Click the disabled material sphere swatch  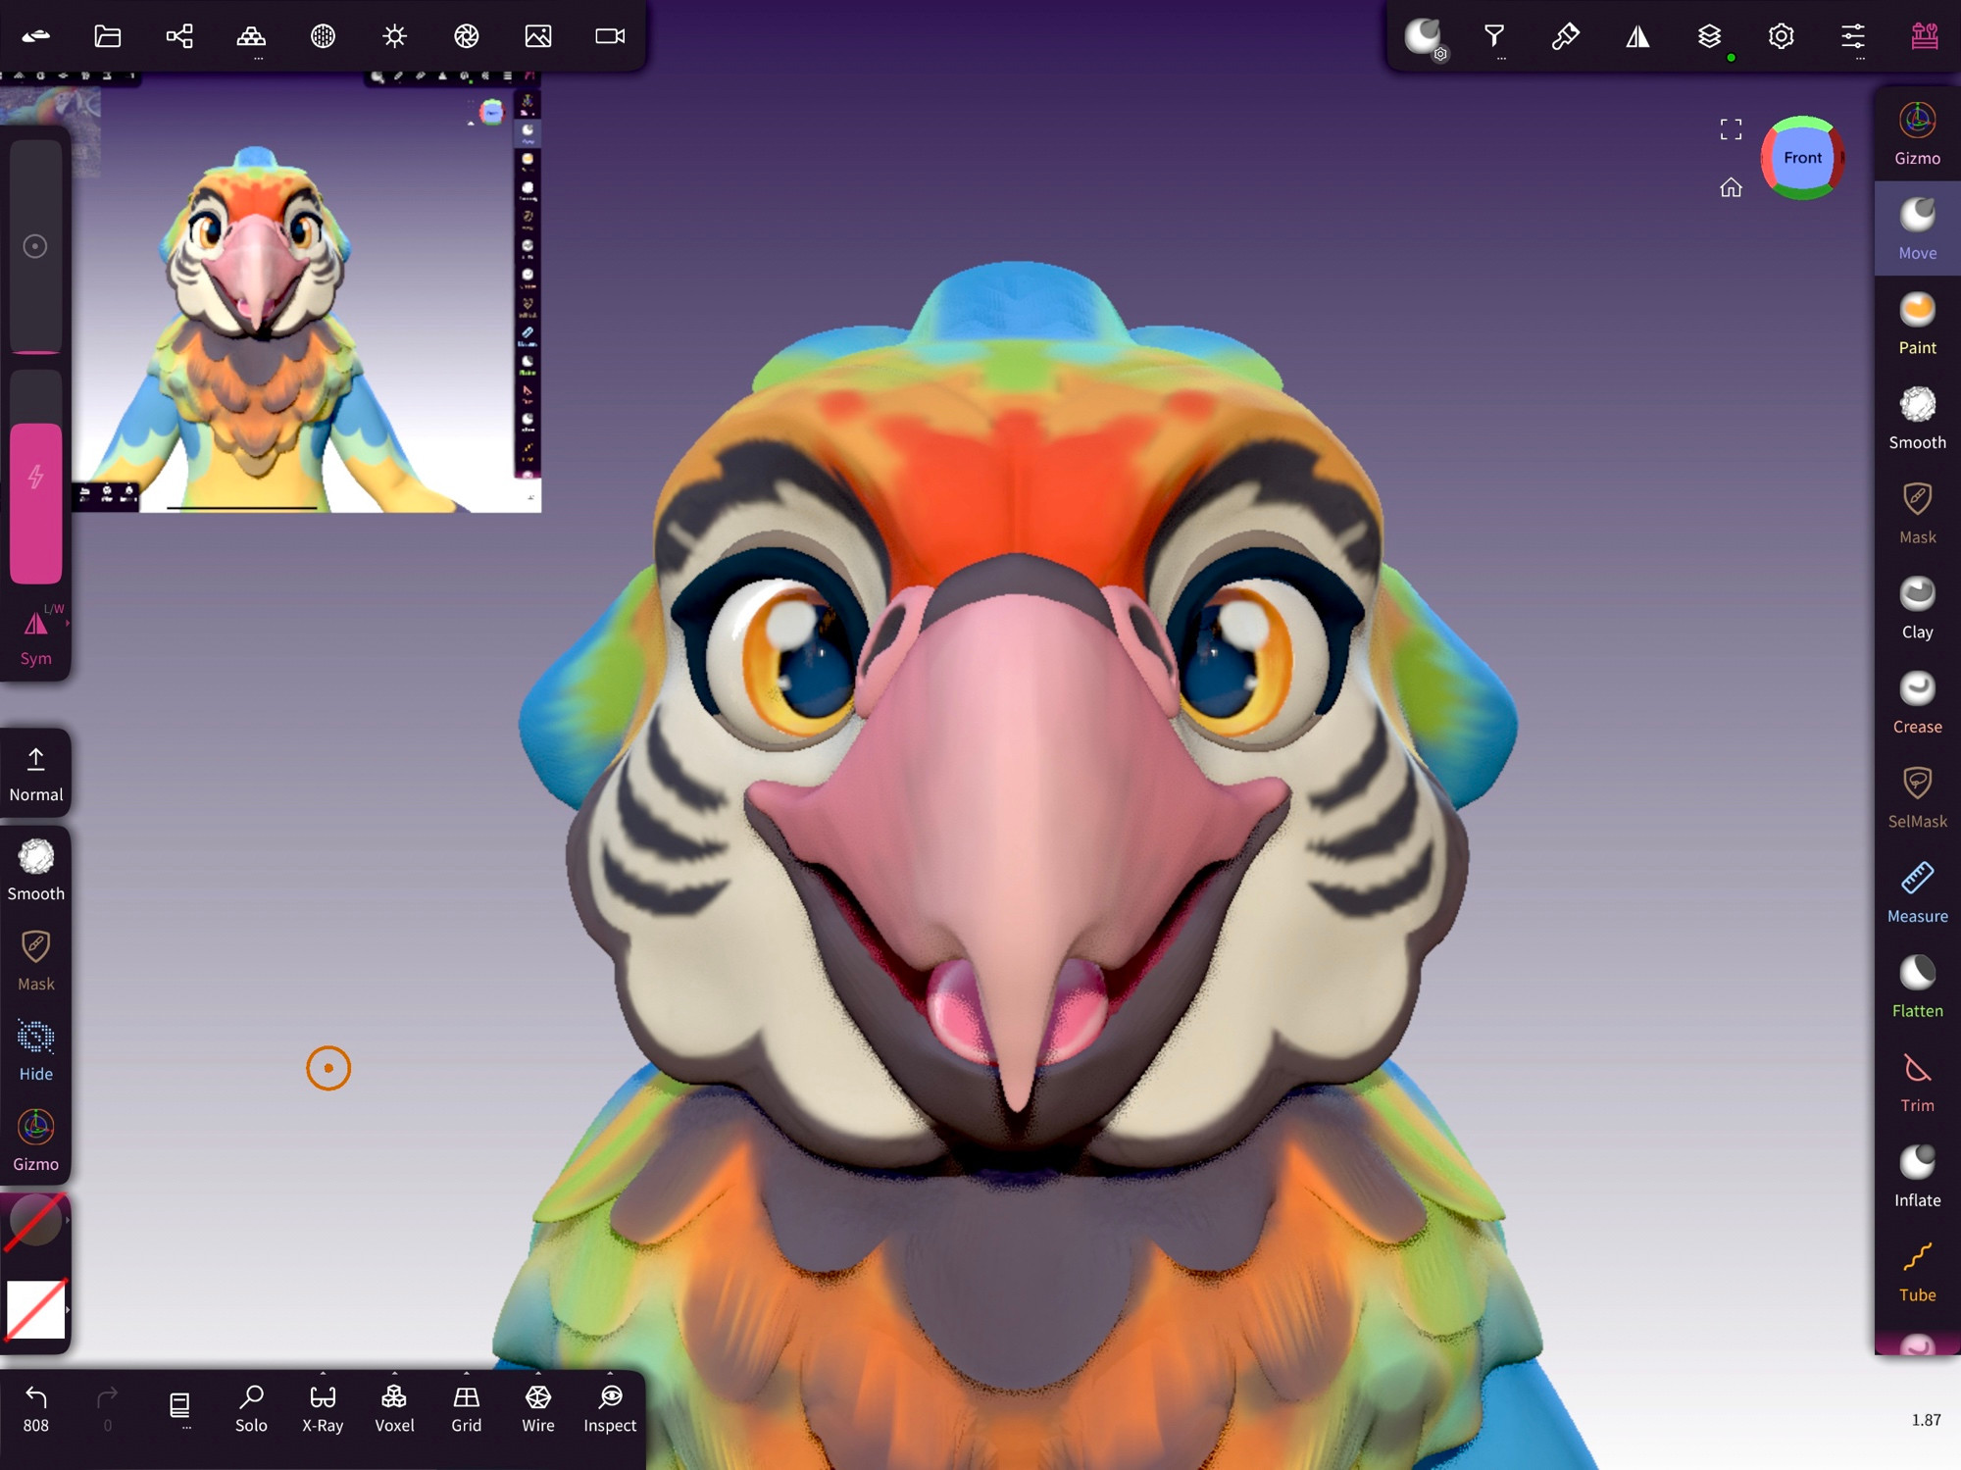tap(34, 1221)
